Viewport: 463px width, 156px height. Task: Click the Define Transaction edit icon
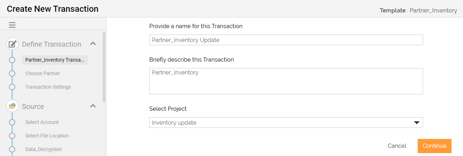click(x=12, y=44)
